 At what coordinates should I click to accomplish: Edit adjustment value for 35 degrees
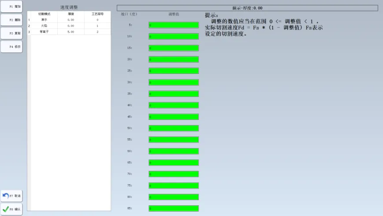(174, 94)
